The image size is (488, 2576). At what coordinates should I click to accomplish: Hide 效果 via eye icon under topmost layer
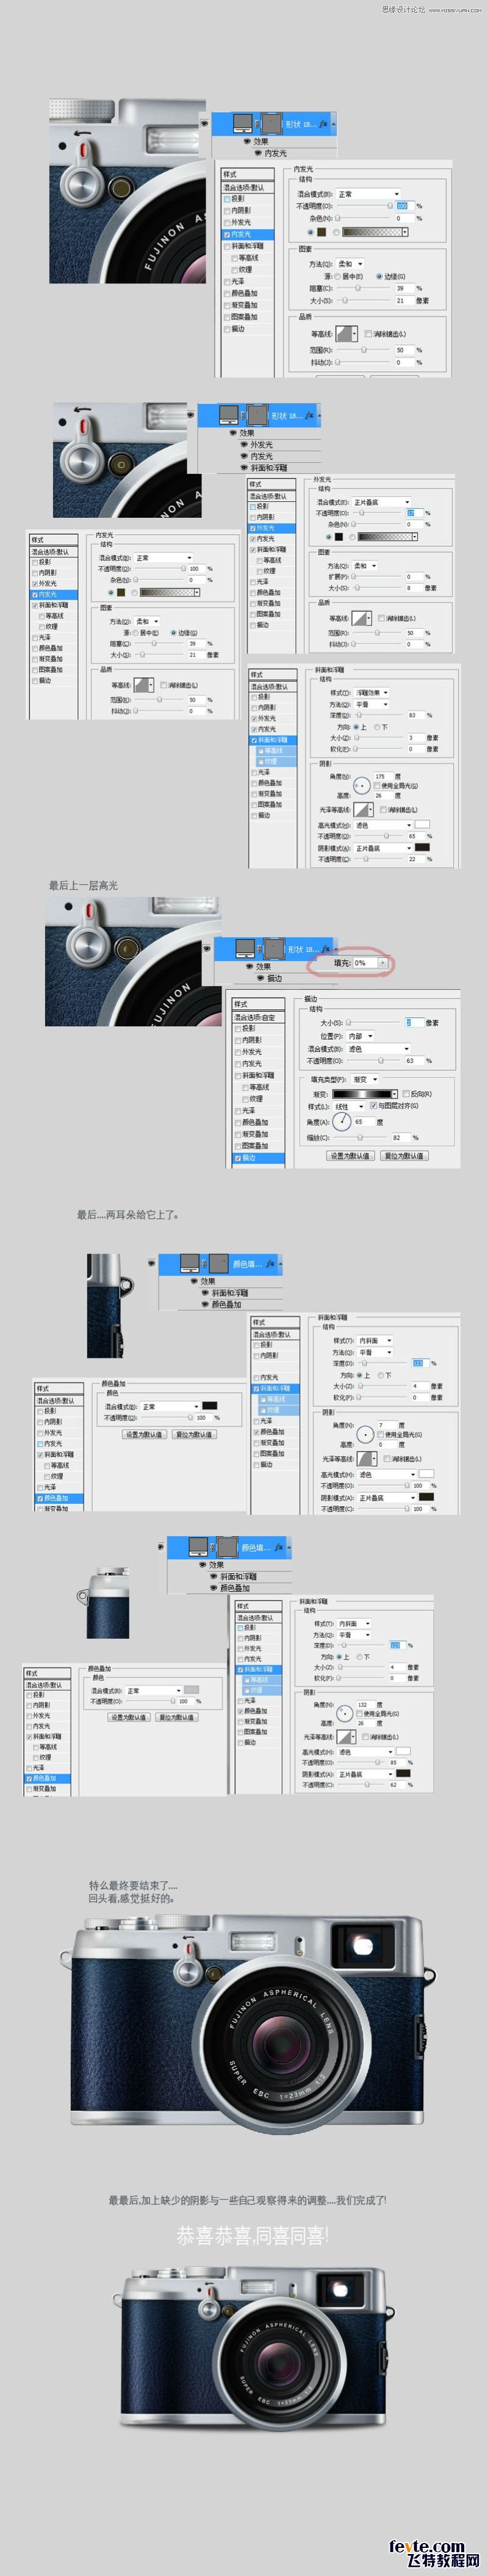247,142
